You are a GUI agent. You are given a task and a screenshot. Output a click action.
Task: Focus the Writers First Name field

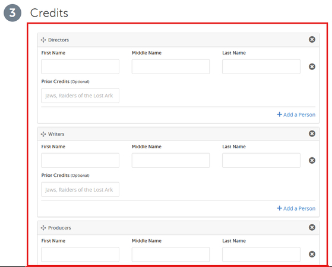[80, 160]
